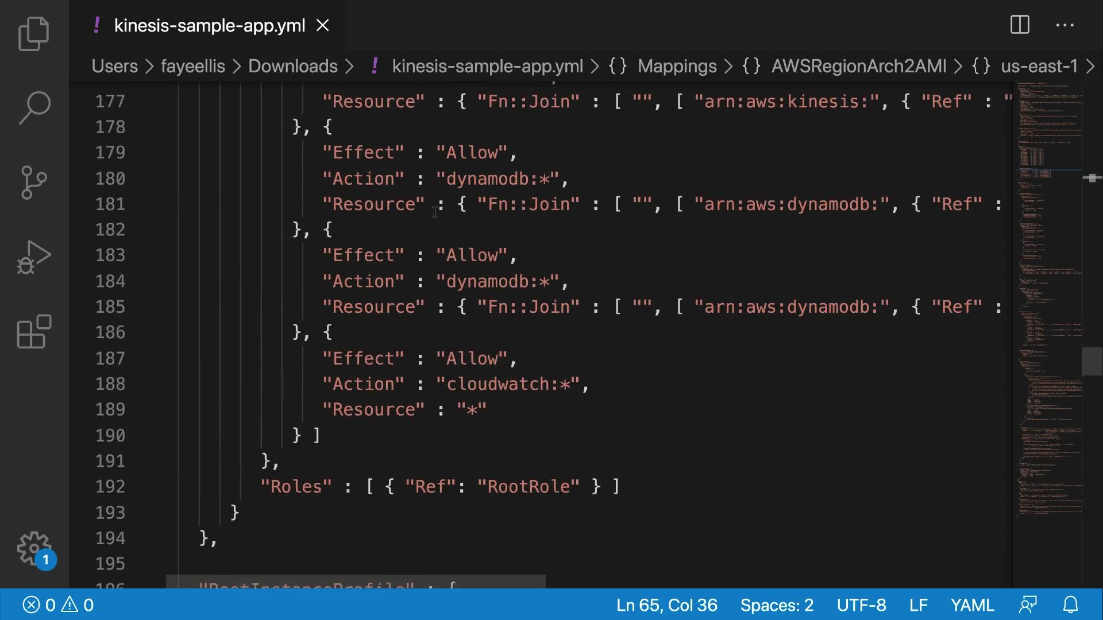Split the editor to the right
This screenshot has width=1103, height=620.
[1020, 25]
